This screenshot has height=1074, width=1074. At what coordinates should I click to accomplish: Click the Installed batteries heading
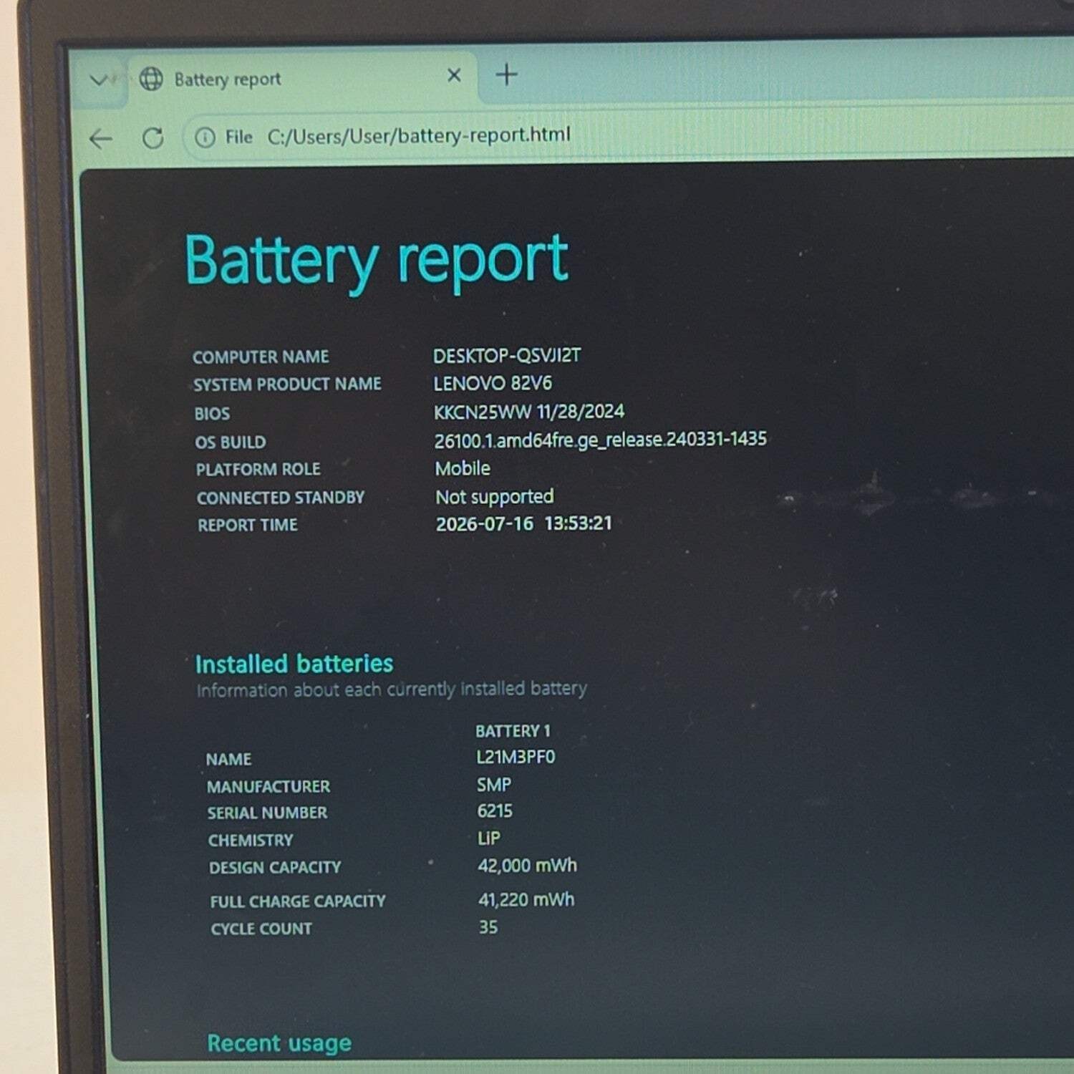[x=294, y=664]
